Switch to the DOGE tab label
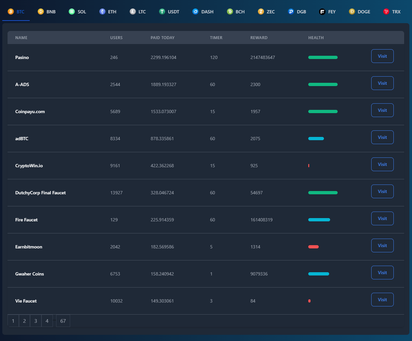The height and width of the screenshot is (341, 412). point(364,12)
